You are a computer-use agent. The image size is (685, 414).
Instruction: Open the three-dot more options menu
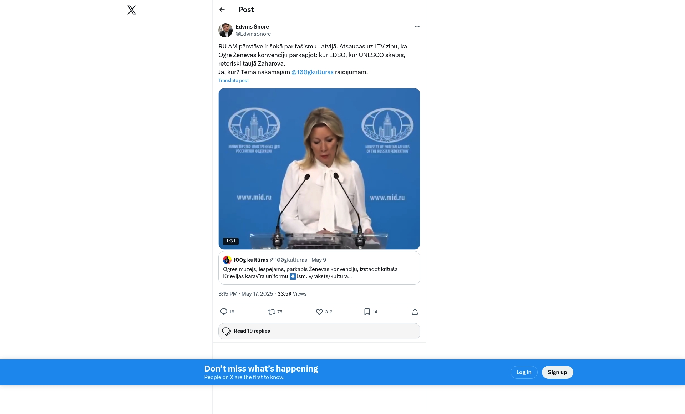coord(417,27)
